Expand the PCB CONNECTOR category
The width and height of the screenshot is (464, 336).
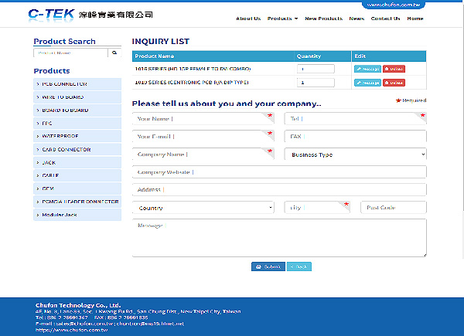77,83
